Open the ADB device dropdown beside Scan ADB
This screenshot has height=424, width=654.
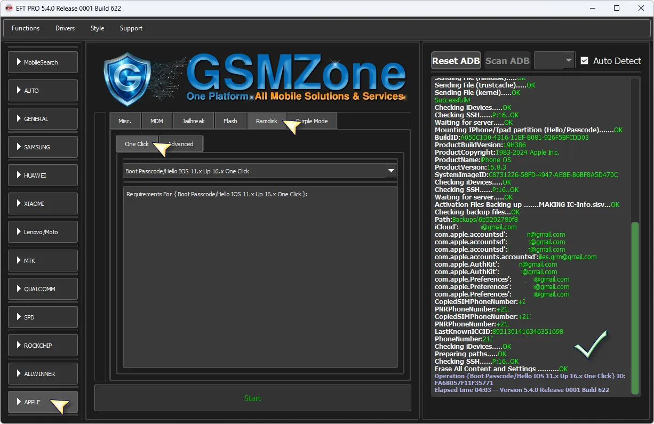coord(554,61)
